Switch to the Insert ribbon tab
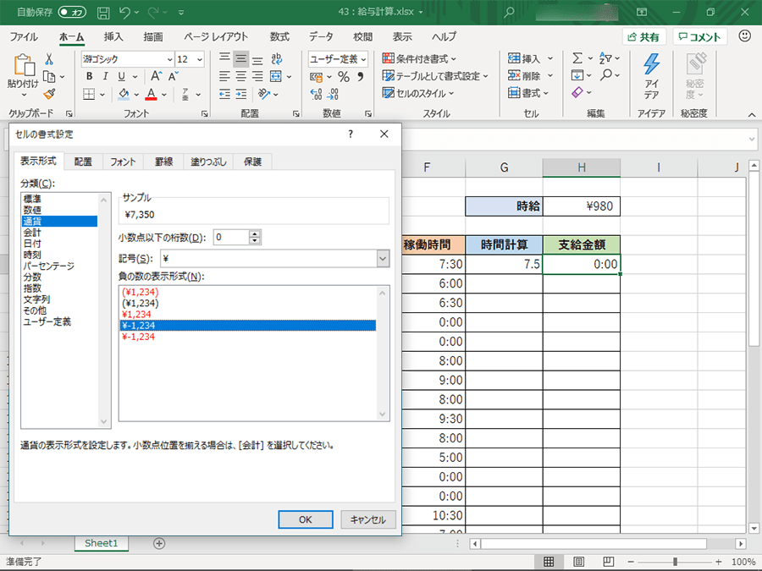The width and height of the screenshot is (762, 571). tap(113, 37)
